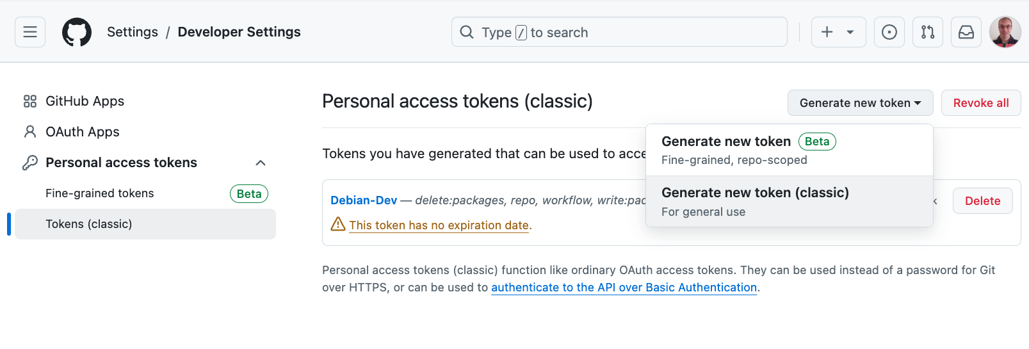Click the plus create-new icon
Image resolution: width=1029 pixels, height=349 pixels.
pos(827,32)
